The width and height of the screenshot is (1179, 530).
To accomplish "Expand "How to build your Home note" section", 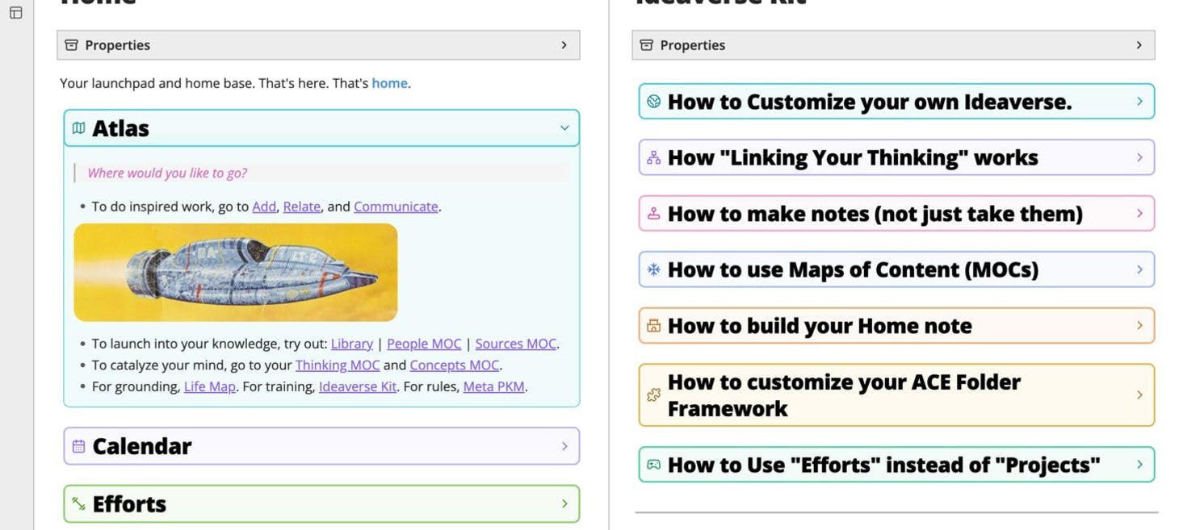I will pos(1139,326).
